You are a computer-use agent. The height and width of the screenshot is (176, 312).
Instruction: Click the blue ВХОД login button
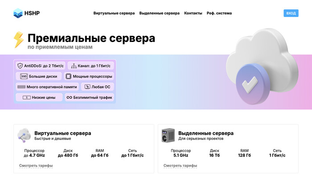click(291, 13)
